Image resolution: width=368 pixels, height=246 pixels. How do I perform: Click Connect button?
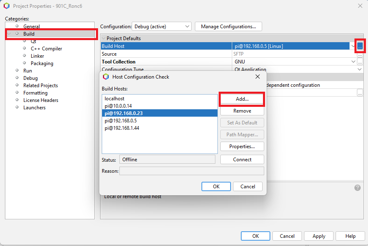click(242, 160)
